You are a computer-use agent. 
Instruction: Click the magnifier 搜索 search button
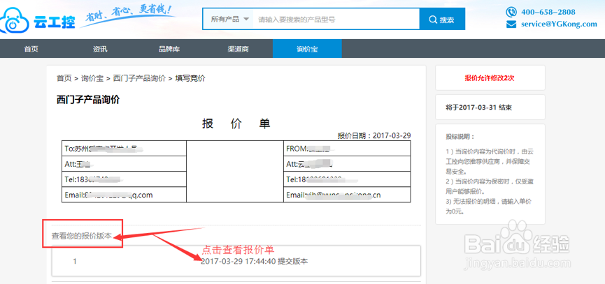[x=442, y=20]
